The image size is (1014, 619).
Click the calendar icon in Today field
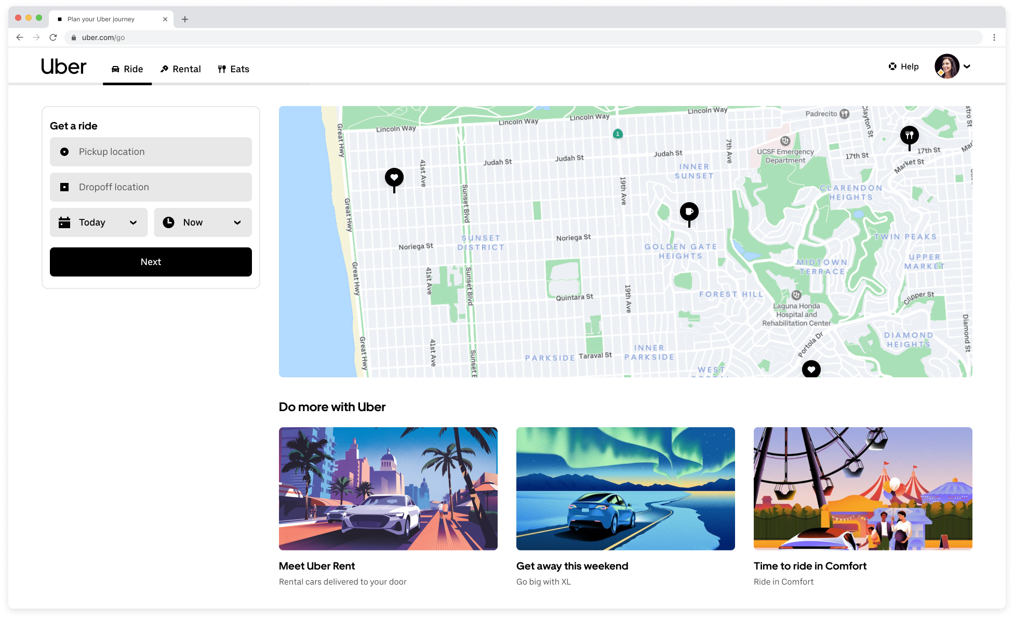(64, 222)
